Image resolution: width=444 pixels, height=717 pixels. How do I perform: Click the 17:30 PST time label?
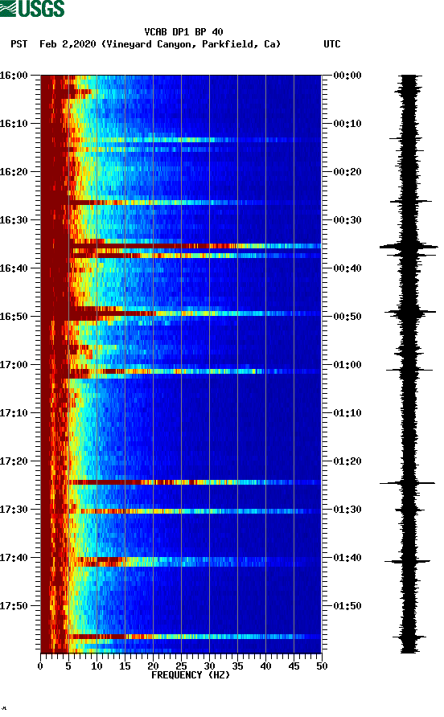(x=14, y=510)
